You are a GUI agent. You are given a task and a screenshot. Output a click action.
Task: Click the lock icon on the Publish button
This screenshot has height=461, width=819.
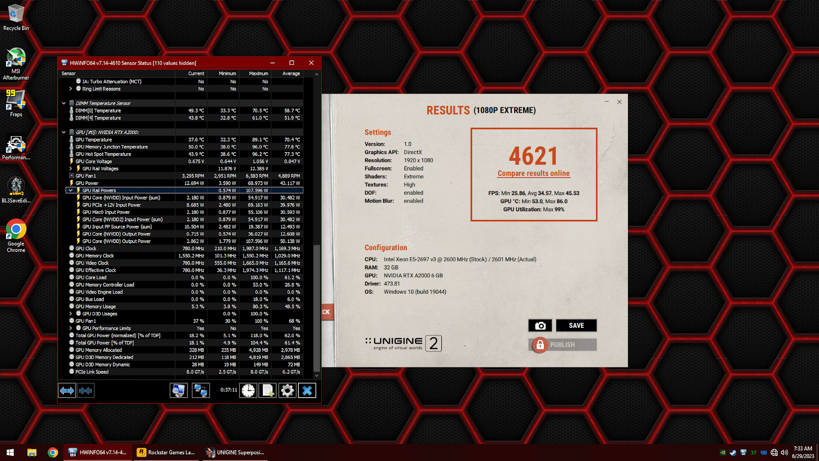[x=540, y=345]
